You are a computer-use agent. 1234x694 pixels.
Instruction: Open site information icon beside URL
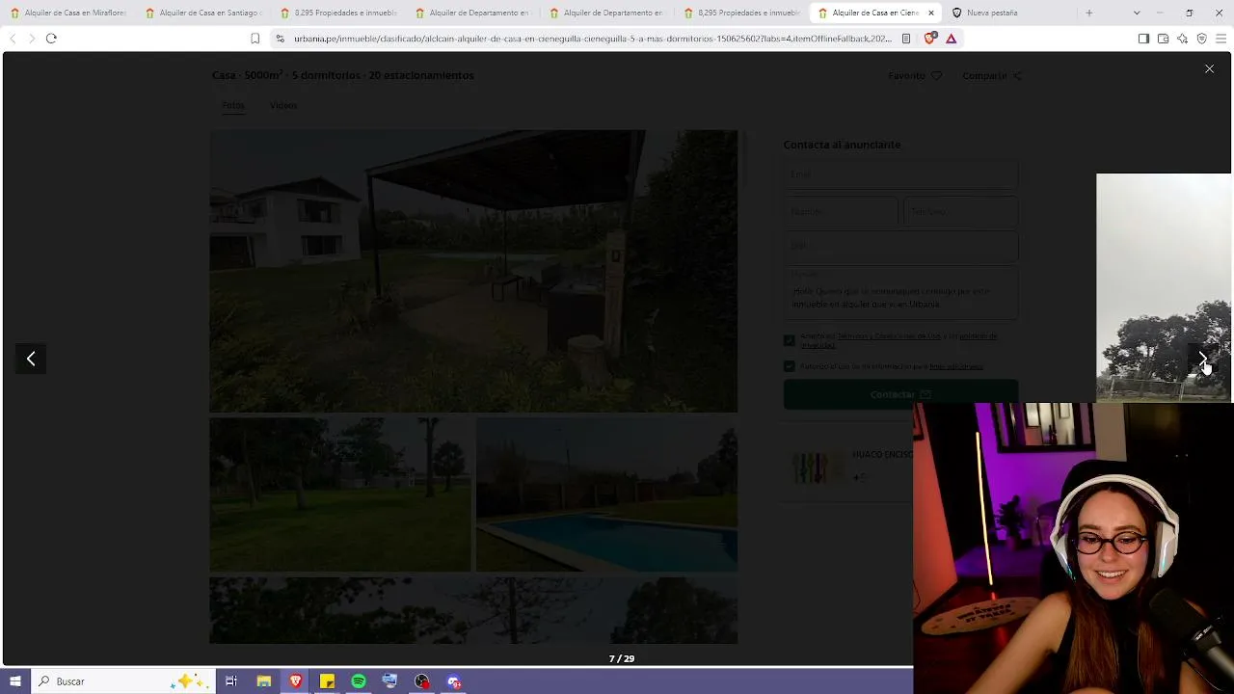coord(280,39)
